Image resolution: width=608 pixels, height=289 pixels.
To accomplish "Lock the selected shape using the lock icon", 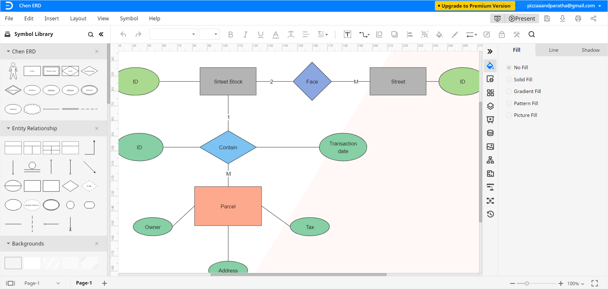I will tap(502, 34).
